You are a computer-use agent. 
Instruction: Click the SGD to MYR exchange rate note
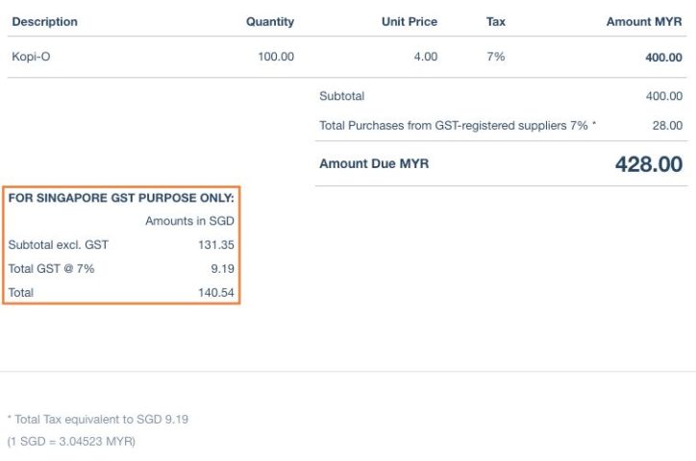71,441
